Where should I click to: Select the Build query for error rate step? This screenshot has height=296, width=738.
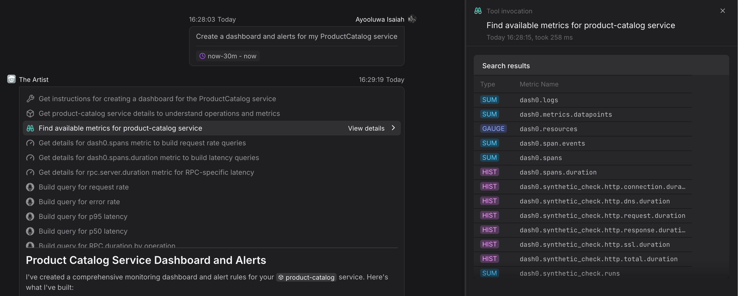pyautogui.click(x=79, y=202)
